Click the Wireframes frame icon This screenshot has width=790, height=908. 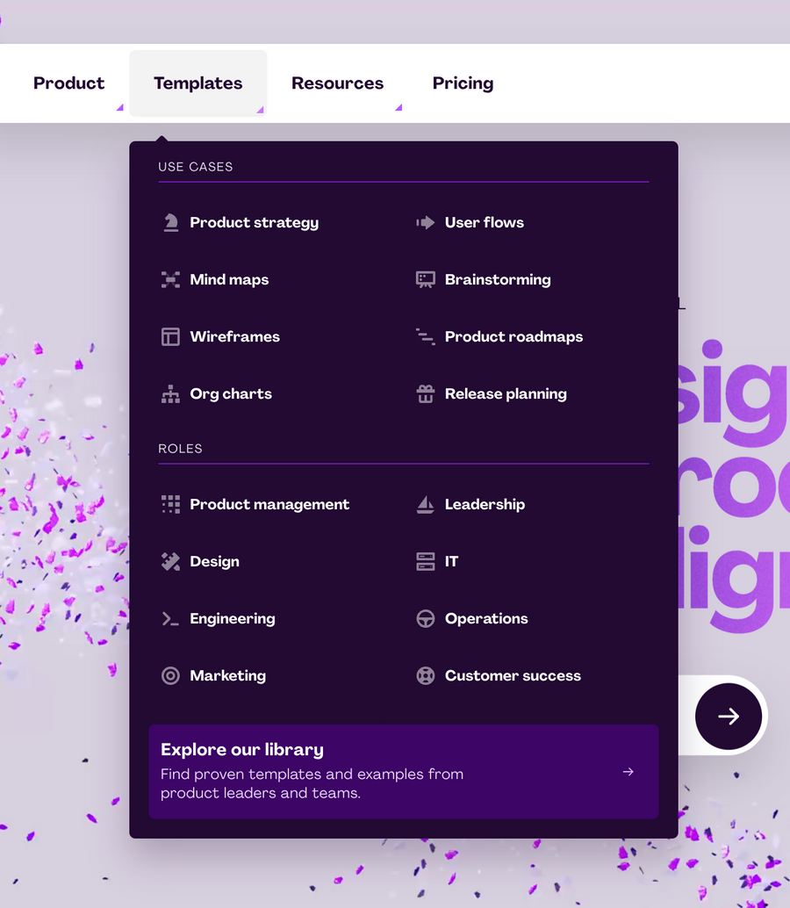coord(169,336)
